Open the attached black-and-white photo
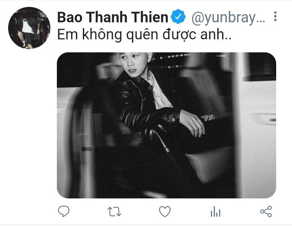 point(166,125)
